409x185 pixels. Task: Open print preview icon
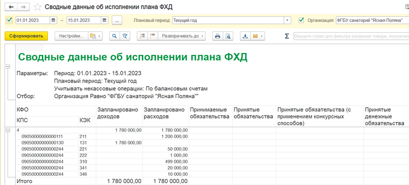(x=228, y=36)
